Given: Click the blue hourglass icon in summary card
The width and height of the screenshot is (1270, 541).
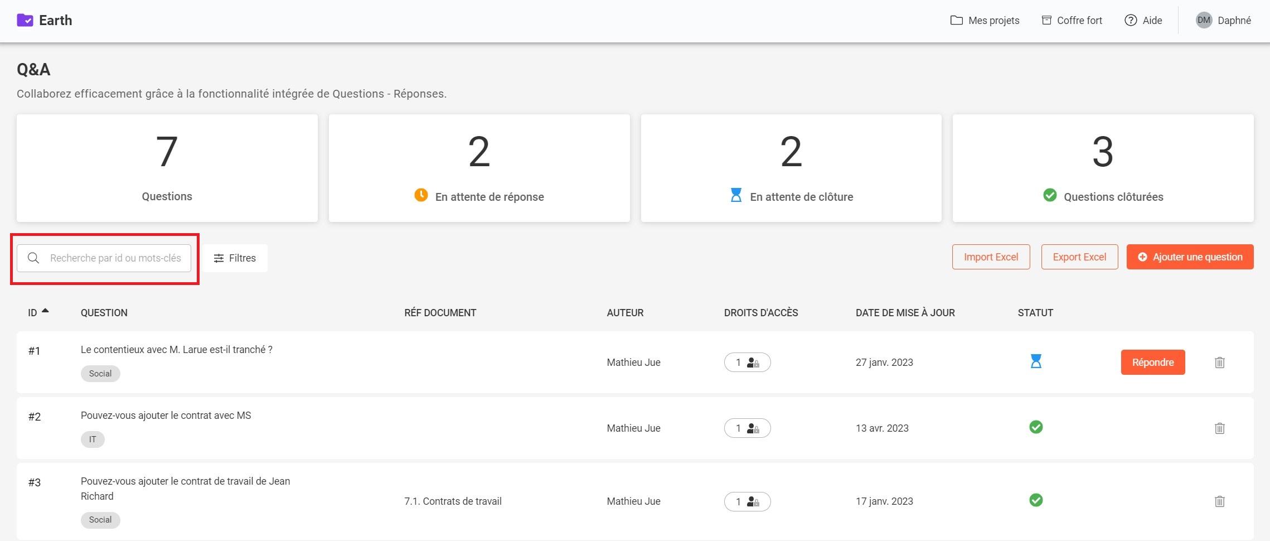Looking at the screenshot, I should (736, 195).
